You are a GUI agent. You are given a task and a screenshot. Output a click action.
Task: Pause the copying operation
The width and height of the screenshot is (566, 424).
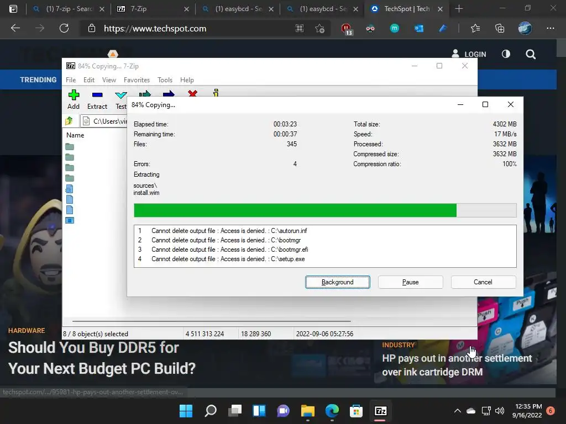(411, 282)
